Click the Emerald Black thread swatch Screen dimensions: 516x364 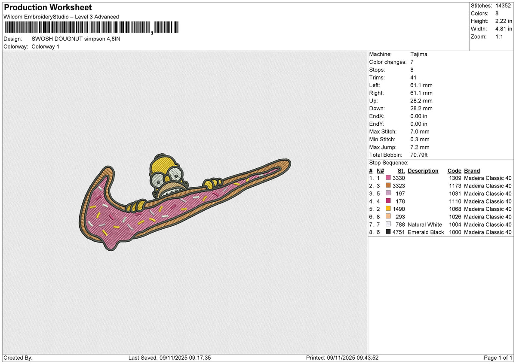(x=388, y=232)
